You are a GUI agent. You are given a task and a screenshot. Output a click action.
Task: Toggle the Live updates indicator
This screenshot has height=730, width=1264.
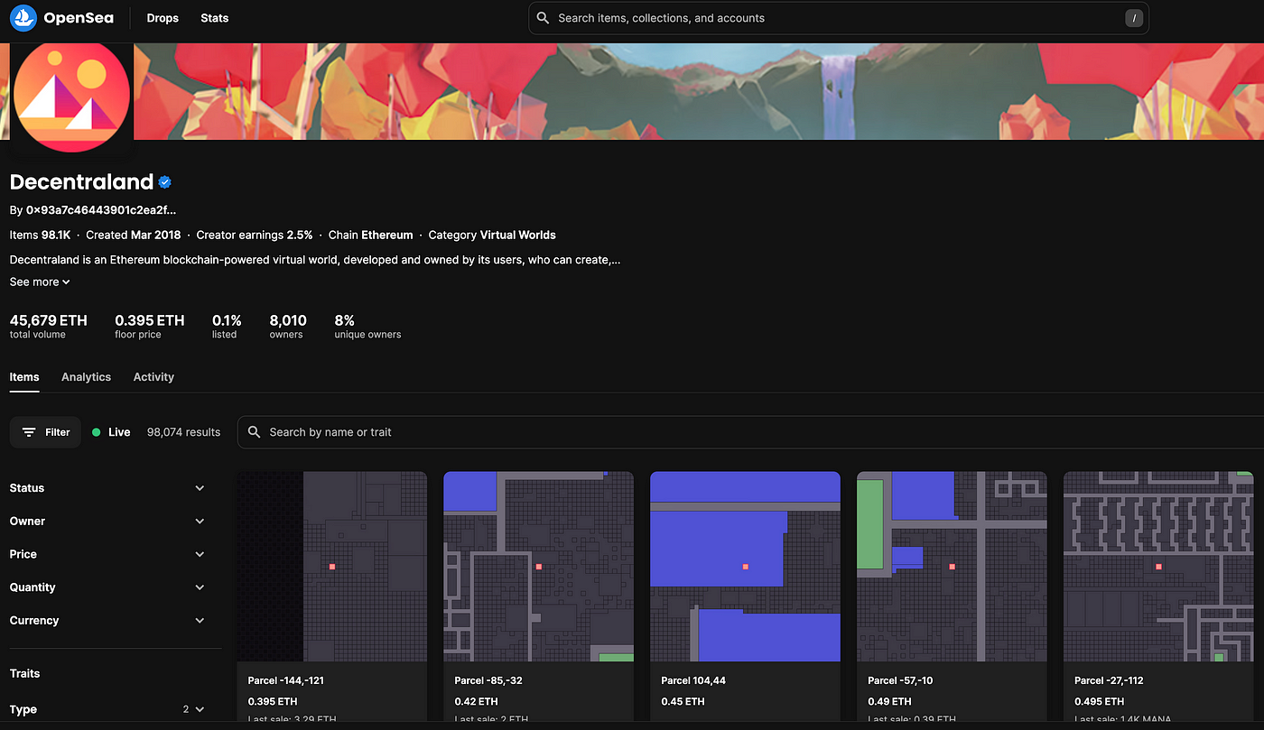point(111,432)
